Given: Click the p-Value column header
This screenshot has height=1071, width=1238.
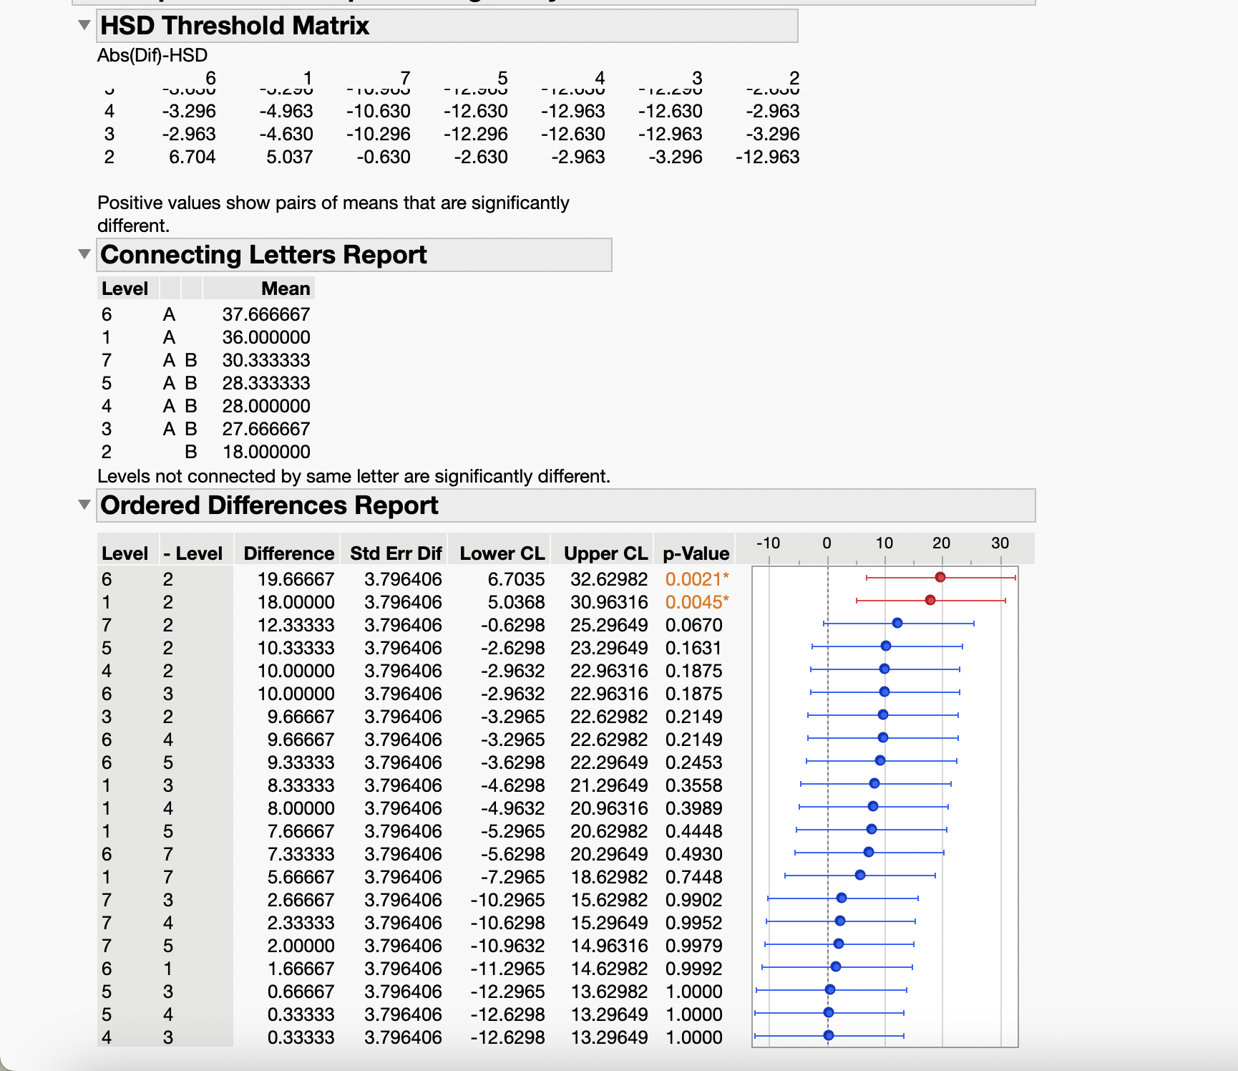Looking at the screenshot, I should pyautogui.click(x=696, y=552).
